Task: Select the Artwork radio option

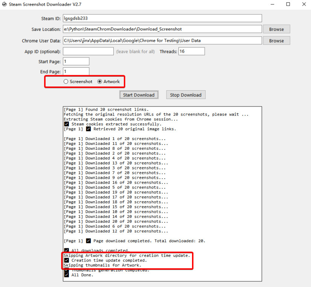Action: [x=108, y=82]
